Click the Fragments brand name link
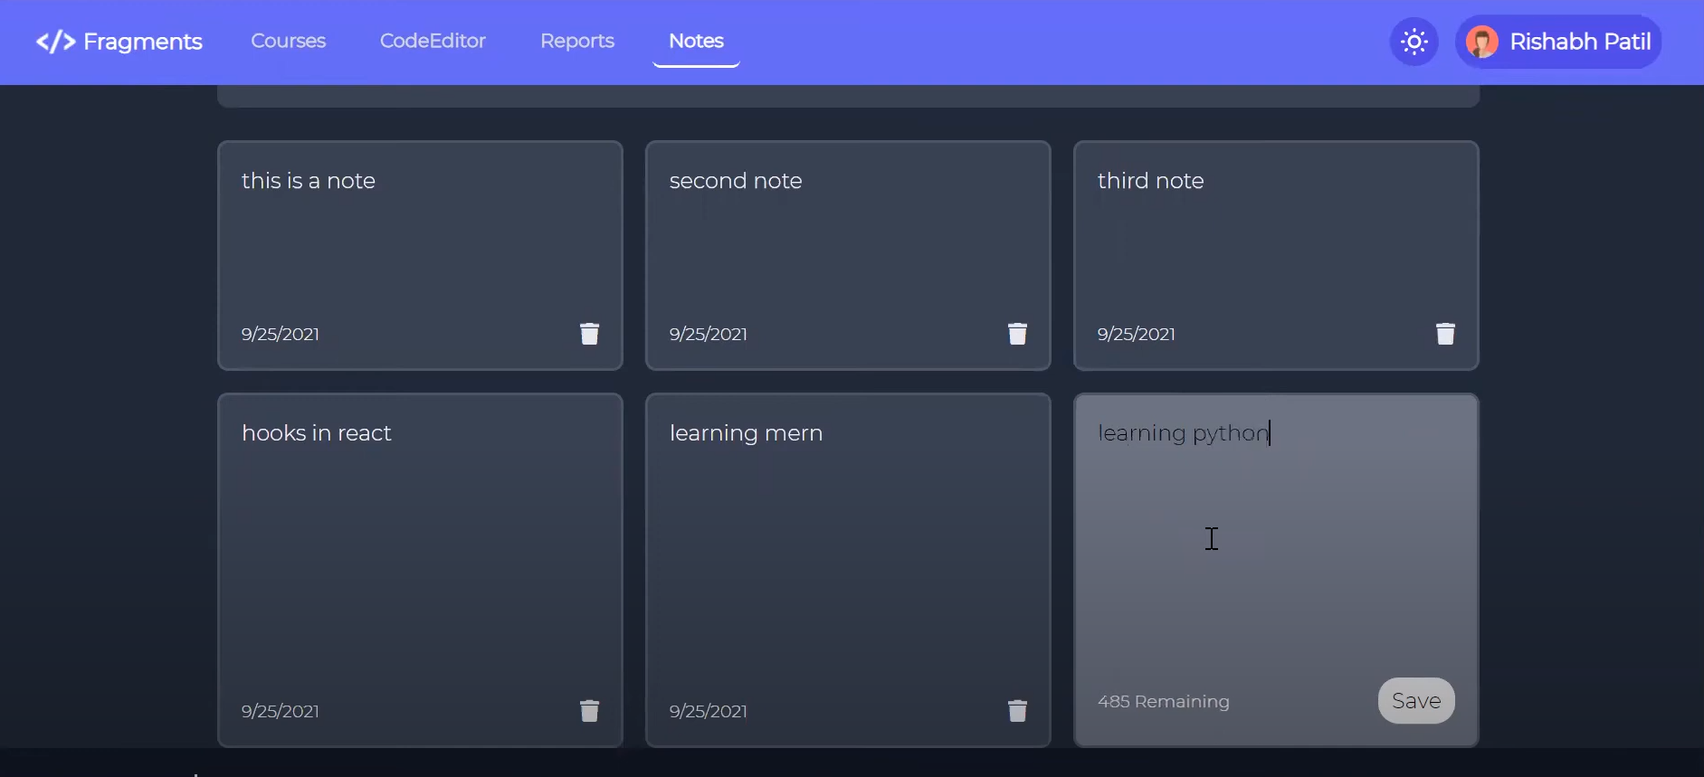1704x777 pixels. [x=142, y=42]
